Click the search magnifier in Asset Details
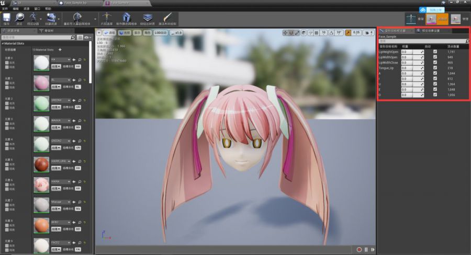The height and width of the screenshot is (255, 471). click(72, 38)
